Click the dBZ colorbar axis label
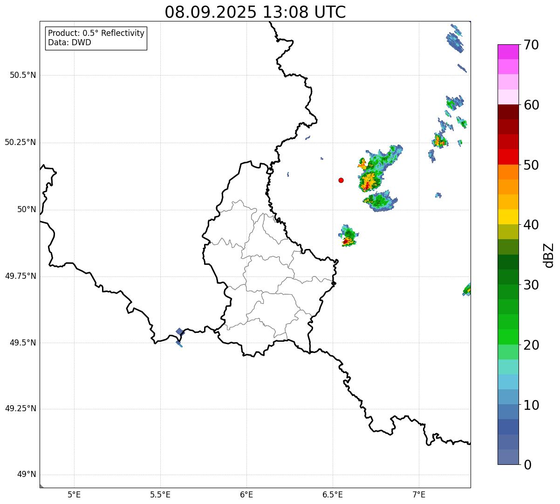 pos(549,255)
